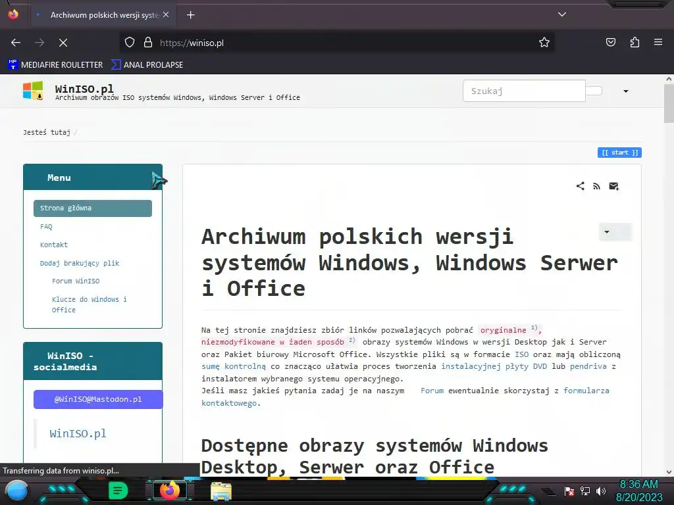Open the 'pendriva' link
The width and height of the screenshot is (674, 505).
click(x=588, y=366)
